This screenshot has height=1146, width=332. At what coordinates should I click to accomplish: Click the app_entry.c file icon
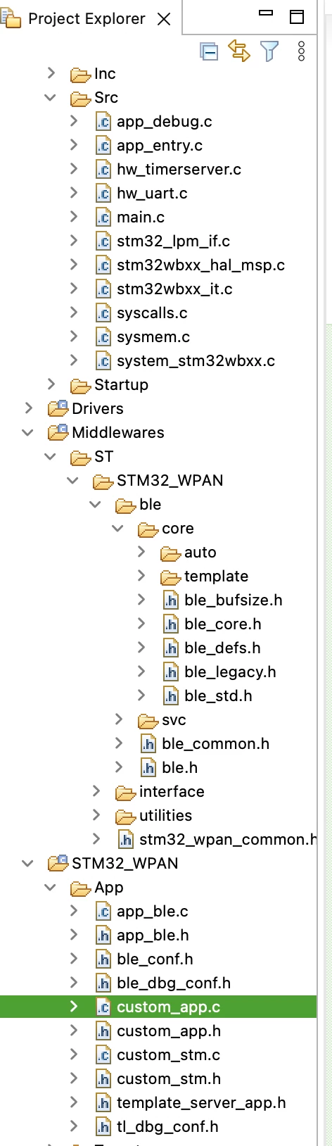[x=103, y=146]
